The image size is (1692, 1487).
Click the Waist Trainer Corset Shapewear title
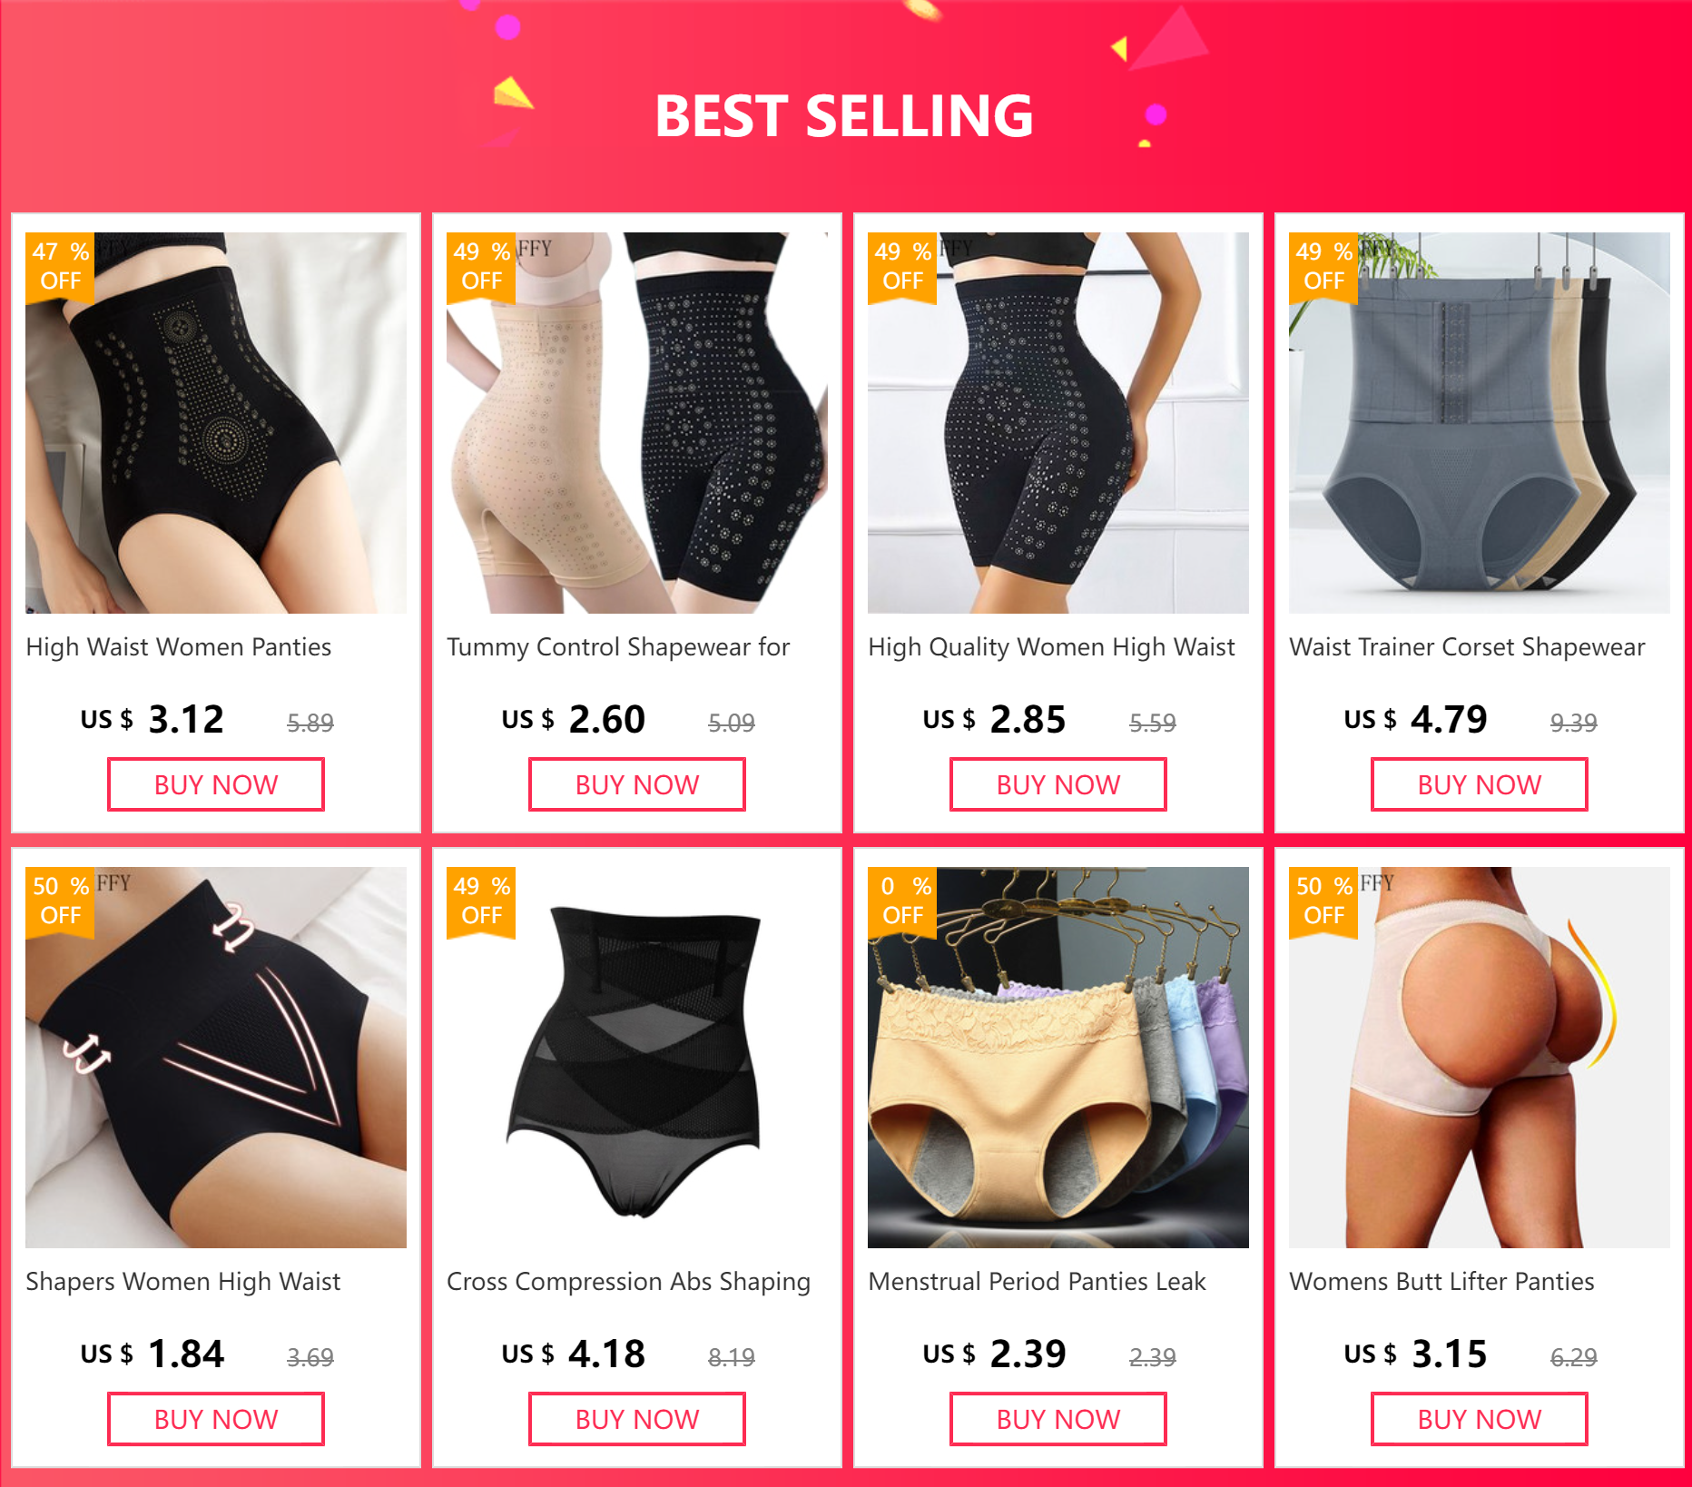(x=1467, y=647)
